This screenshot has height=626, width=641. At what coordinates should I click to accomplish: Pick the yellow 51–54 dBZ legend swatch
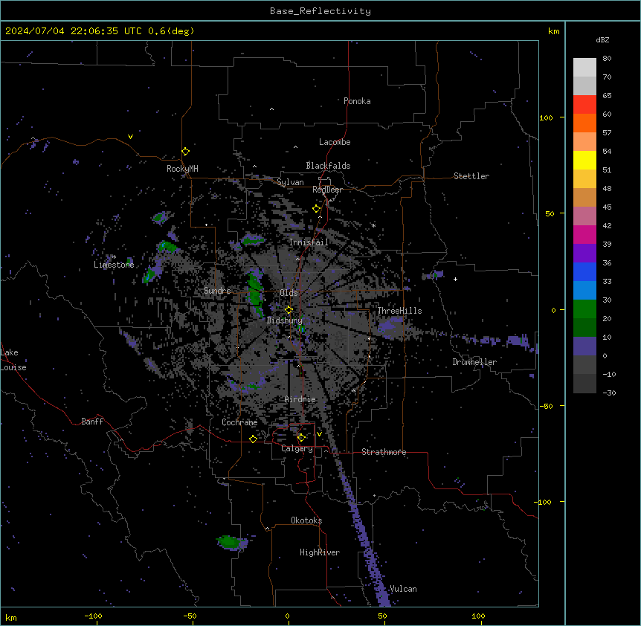(584, 160)
